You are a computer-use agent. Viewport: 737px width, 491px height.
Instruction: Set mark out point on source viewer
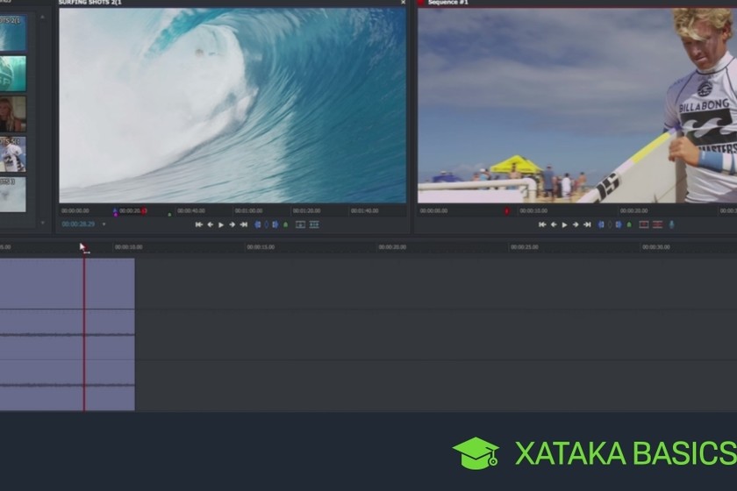(275, 224)
